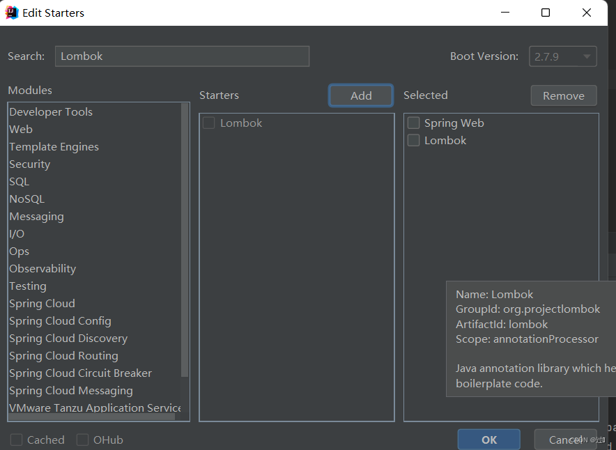The image size is (616, 450).
Task: Select the Spring Cloud module
Action: pos(94,304)
